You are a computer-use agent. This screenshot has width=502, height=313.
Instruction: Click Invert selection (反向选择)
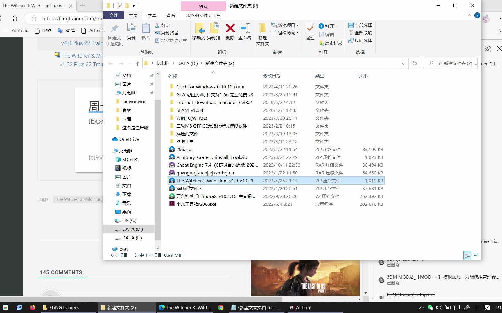coord(360,41)
